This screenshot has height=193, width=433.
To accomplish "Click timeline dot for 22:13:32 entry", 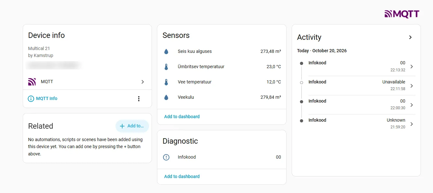I will (302, 63).
